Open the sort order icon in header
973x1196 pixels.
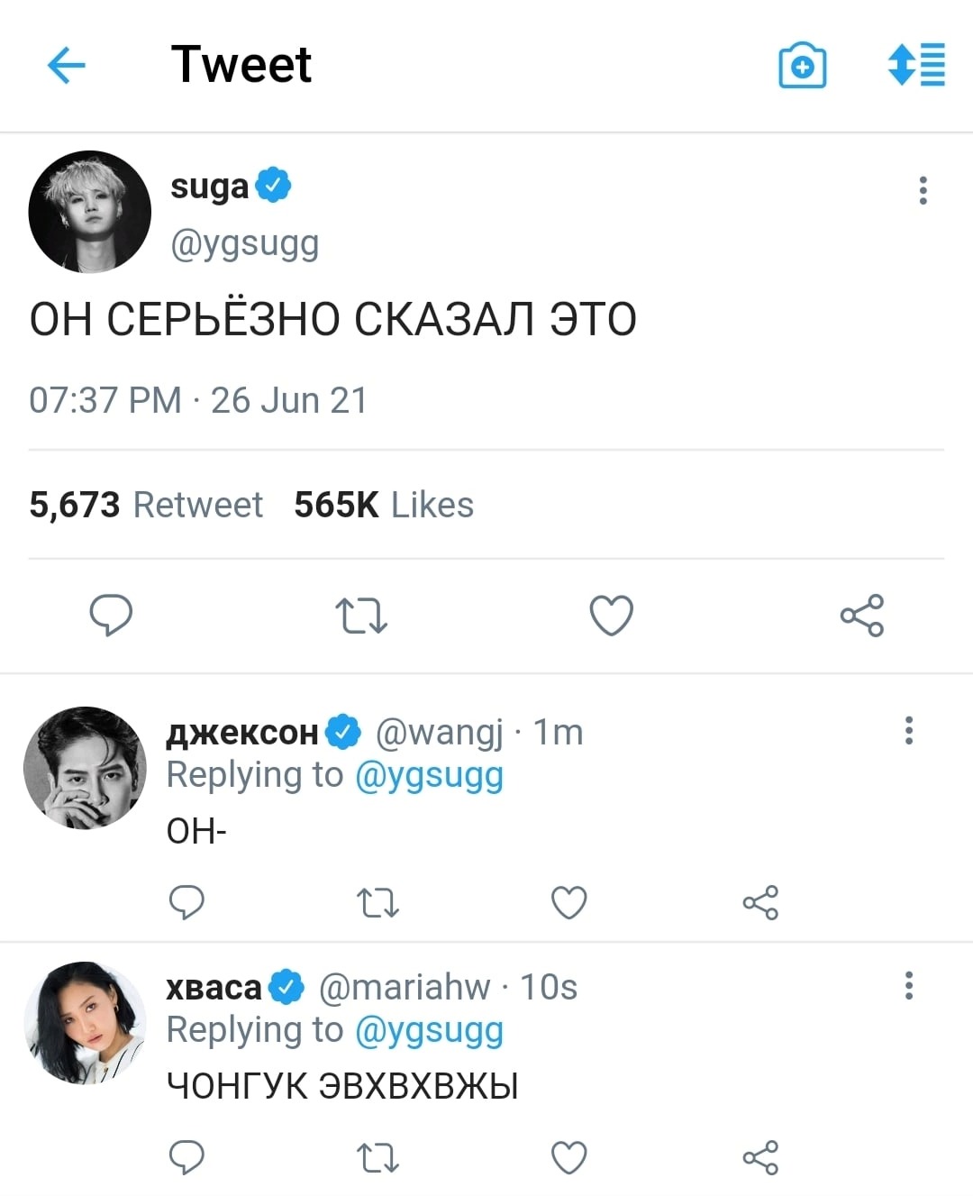point(916,65)
